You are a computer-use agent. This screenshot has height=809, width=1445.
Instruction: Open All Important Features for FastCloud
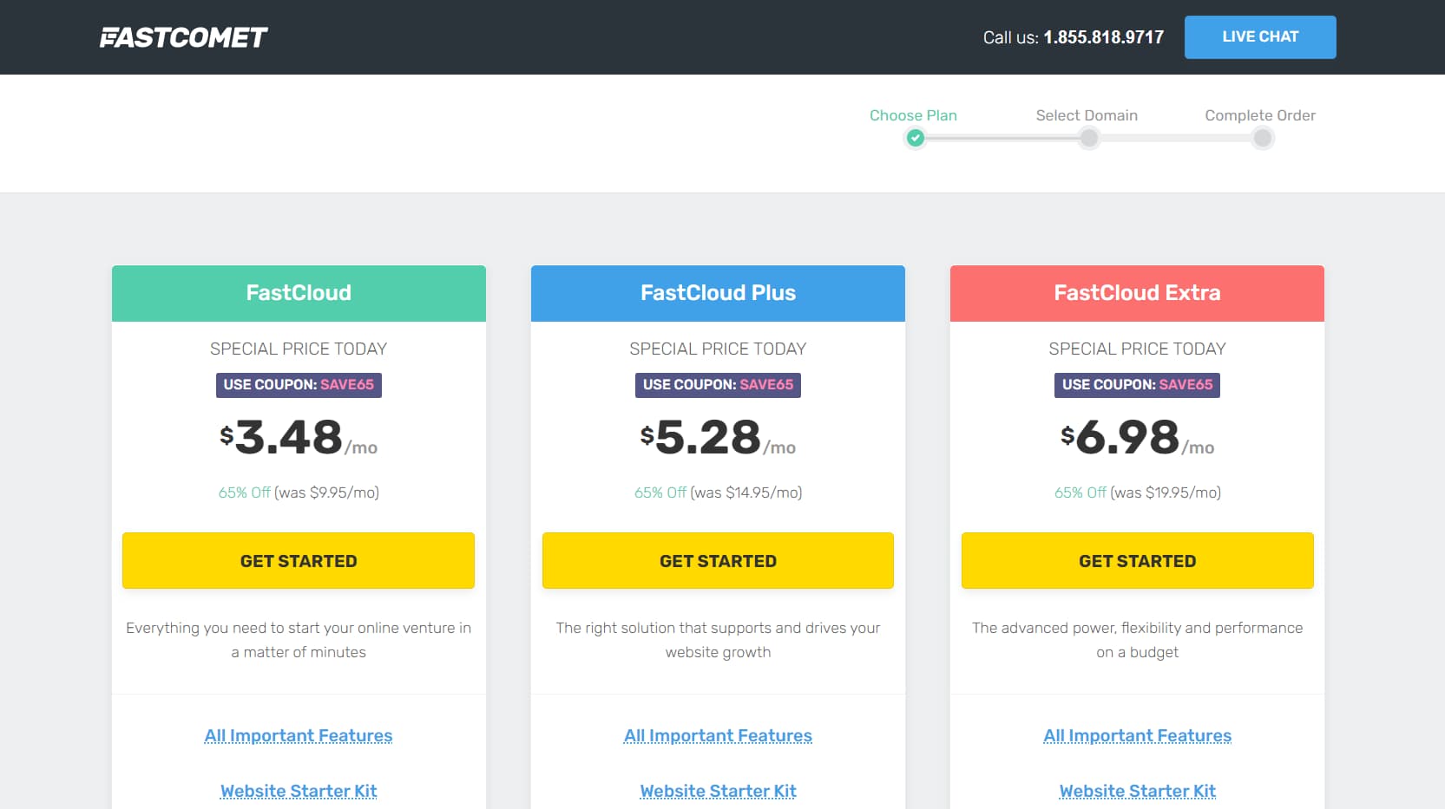click(299, 736)
